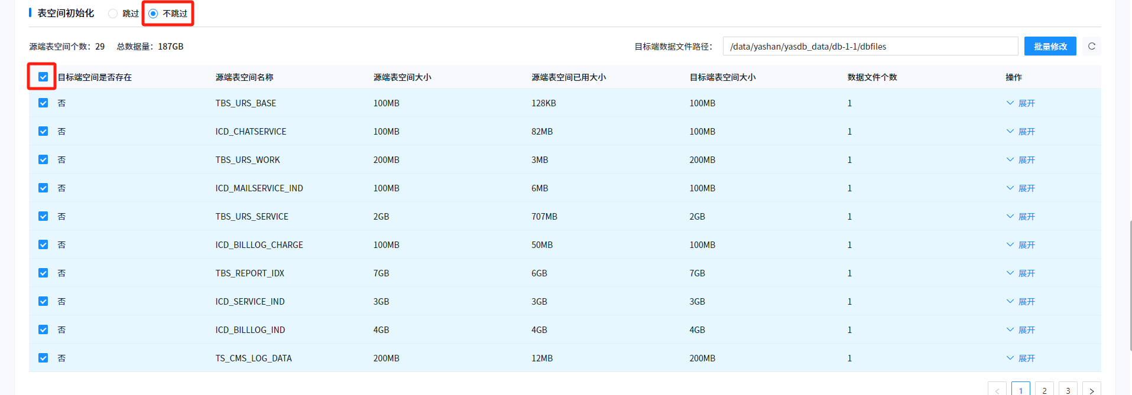This screenshot has height=395, width=1132.
Task: Click the 12MB used size cell
Action: [542, 358]
